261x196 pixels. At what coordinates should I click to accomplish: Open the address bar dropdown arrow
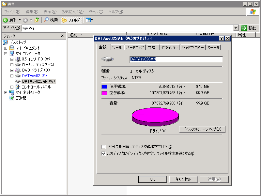(236, 28)
